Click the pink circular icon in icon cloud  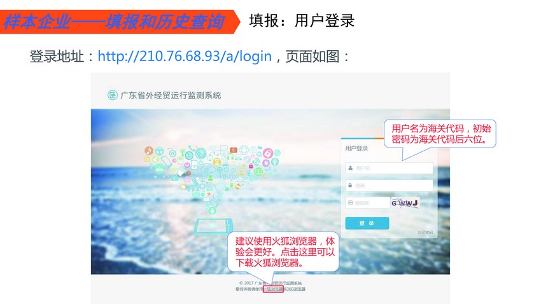point(268,153)
